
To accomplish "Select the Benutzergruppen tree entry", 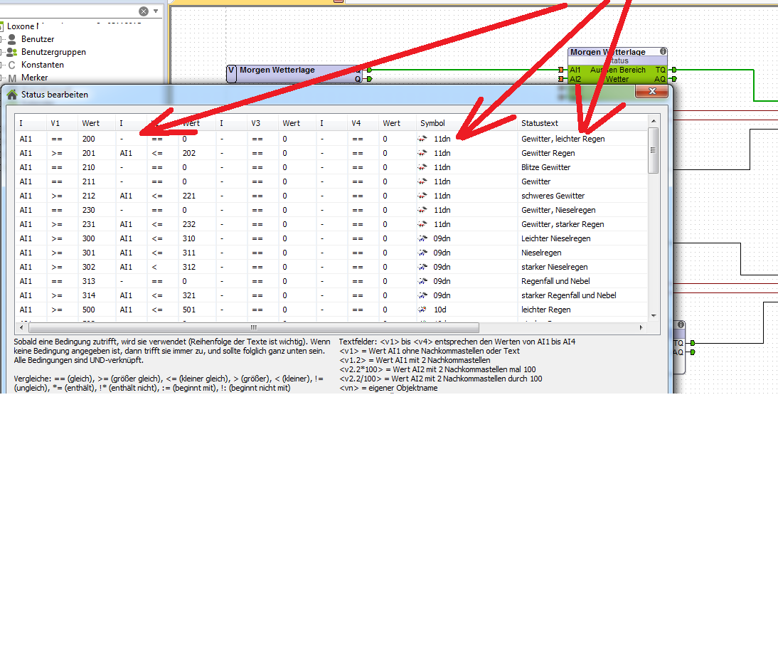I will coord(53,52).
